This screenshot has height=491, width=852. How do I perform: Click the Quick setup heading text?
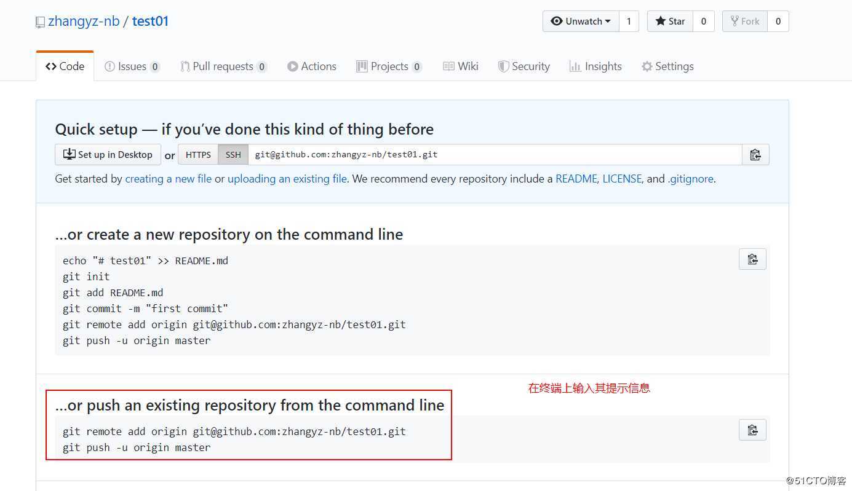tap(244, 129)
